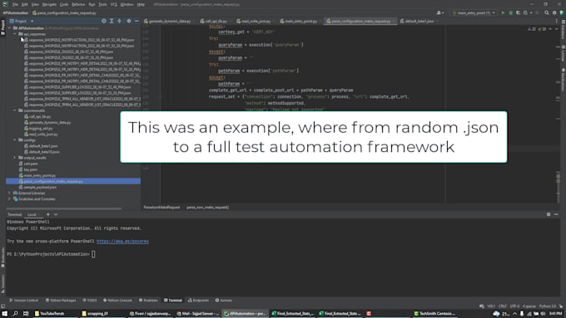Hide the Project panel with minus icon
The image size is (566, 318).
coord(137,21)
